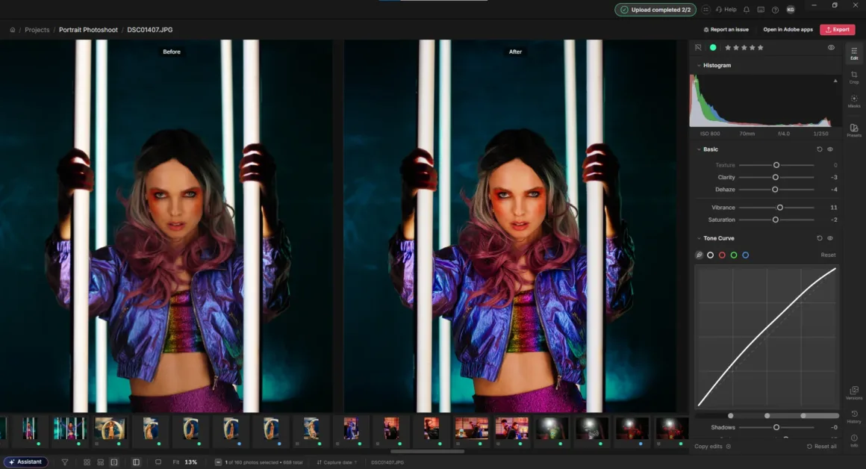This screenshot has width=866, height=469.
Task: Open the filter funnel icon in bottom bar
Action: [x=65, y=462]
